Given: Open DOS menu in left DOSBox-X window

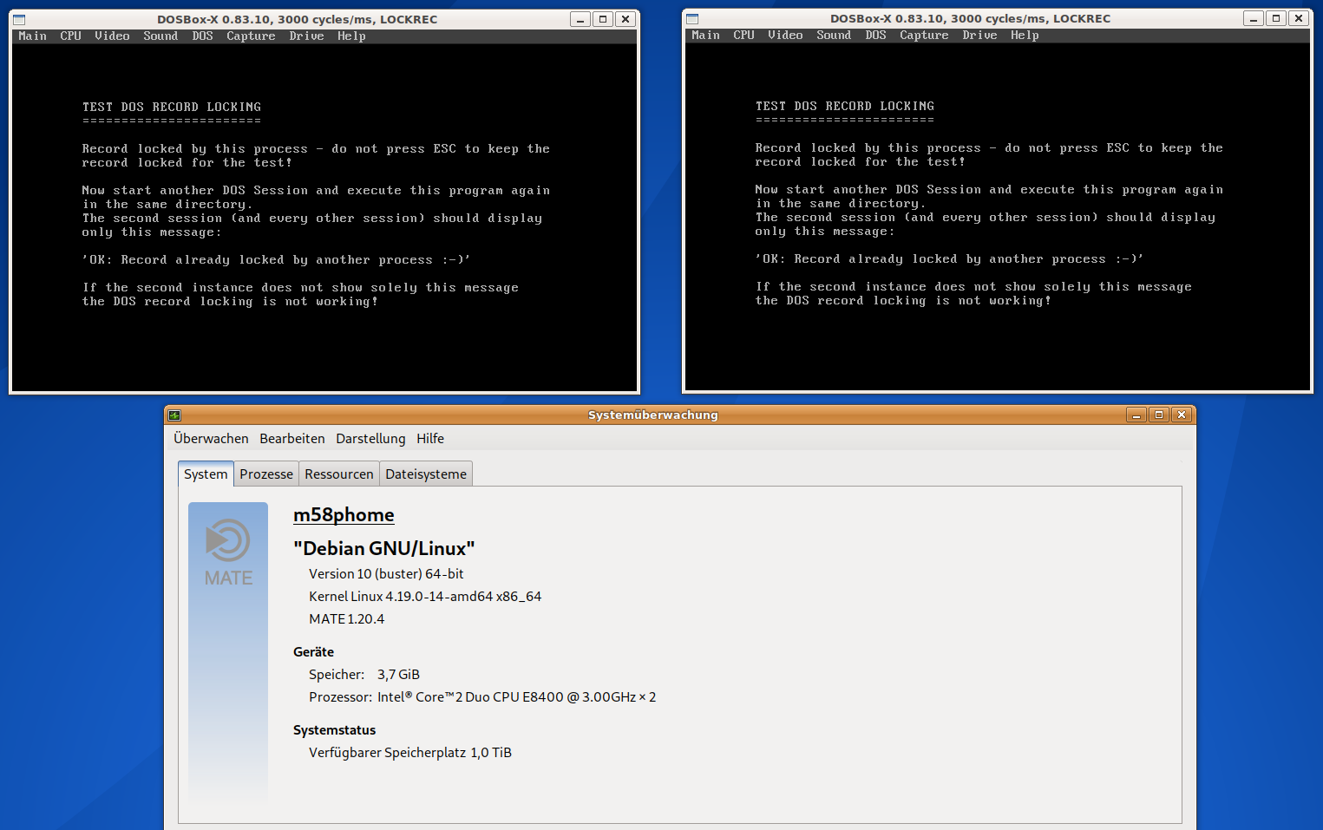Looking at the screenshot, I should (x=203, y=36).
